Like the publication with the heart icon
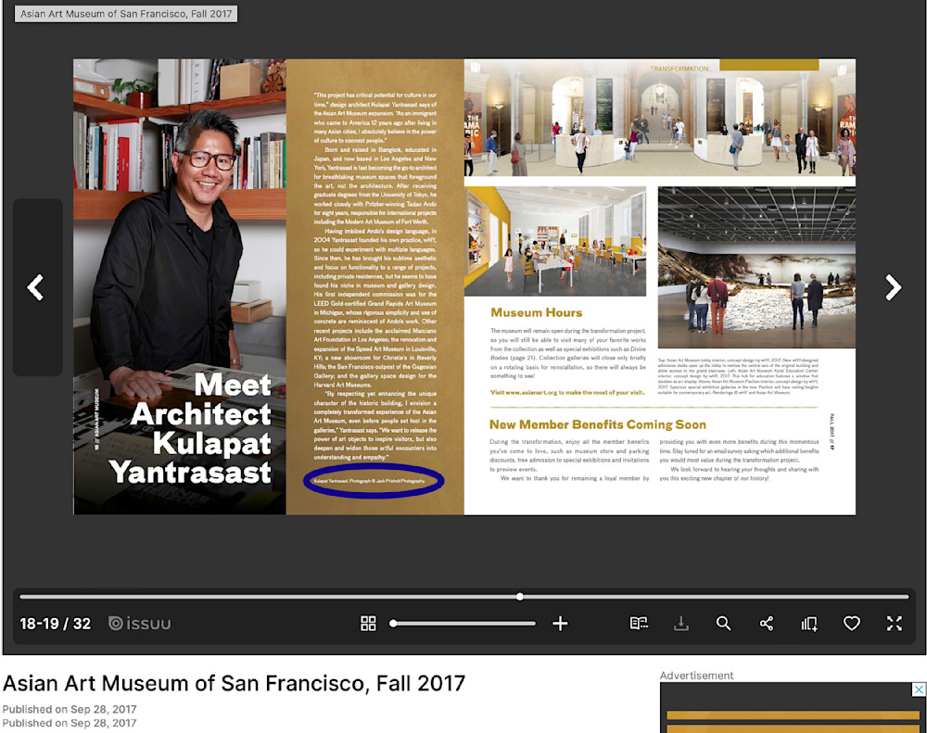The width and height of the screenshot is (927, 733). [x=852, y=624]
